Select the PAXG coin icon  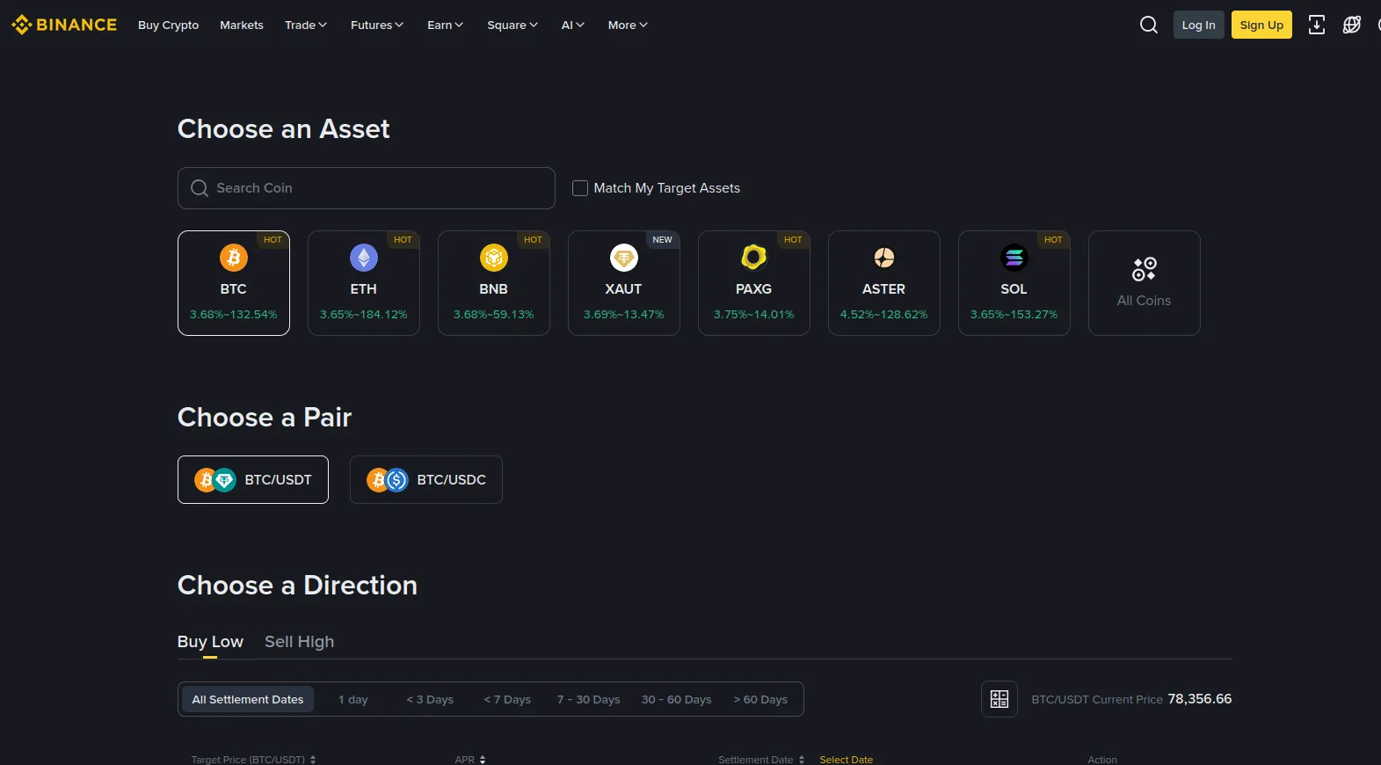pos(754,258)
